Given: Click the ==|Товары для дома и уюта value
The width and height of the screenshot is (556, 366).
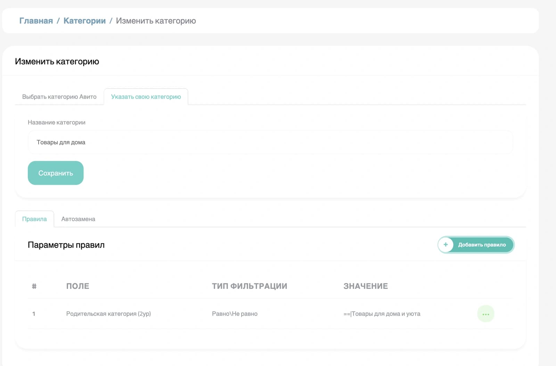Looking at the screenshot, I should tap(382, 314).
